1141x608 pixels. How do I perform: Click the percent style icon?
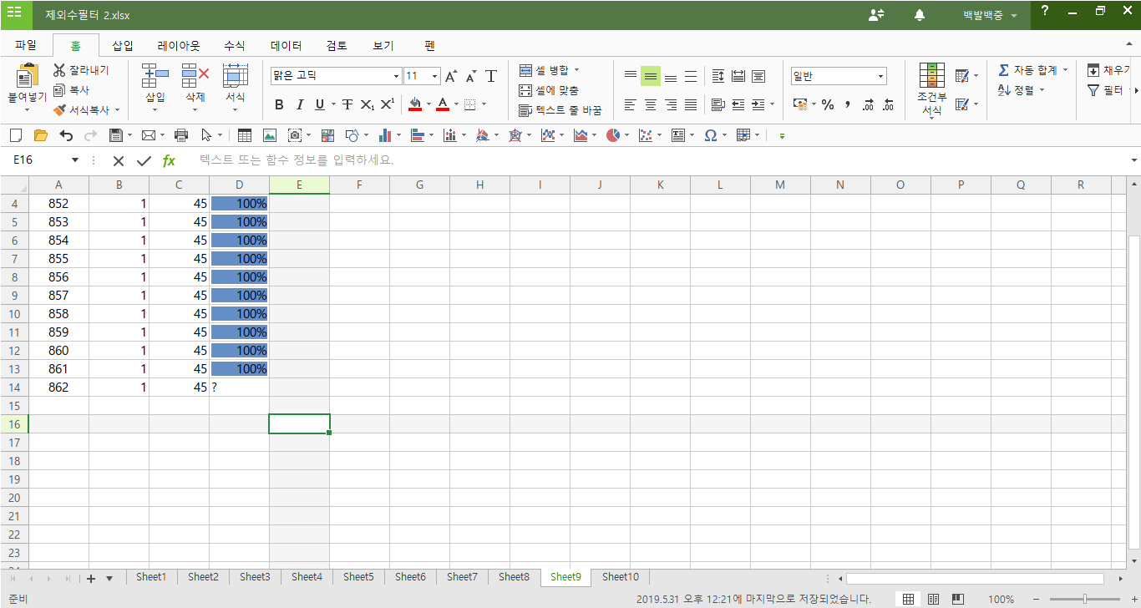click(x=827, y=104)
